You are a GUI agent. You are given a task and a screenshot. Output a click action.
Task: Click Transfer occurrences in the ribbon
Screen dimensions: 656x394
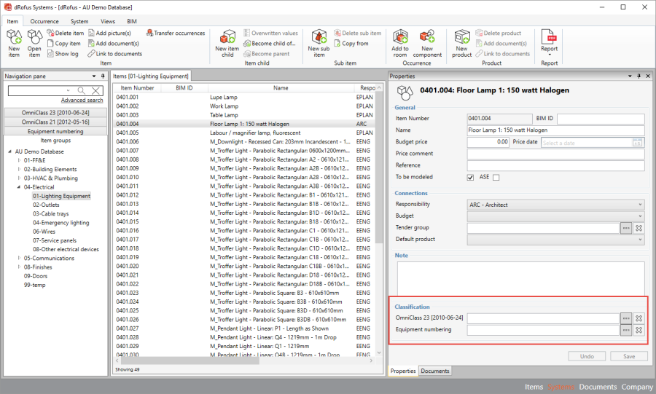175,33
